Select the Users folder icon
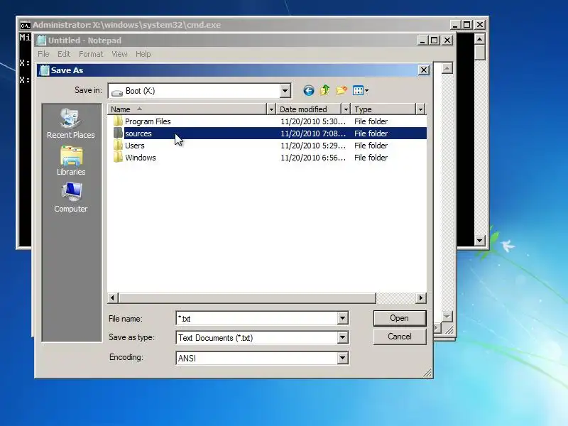Image resolution: width=568 pixels, height=426 pixels. click(x=118, y=146)
